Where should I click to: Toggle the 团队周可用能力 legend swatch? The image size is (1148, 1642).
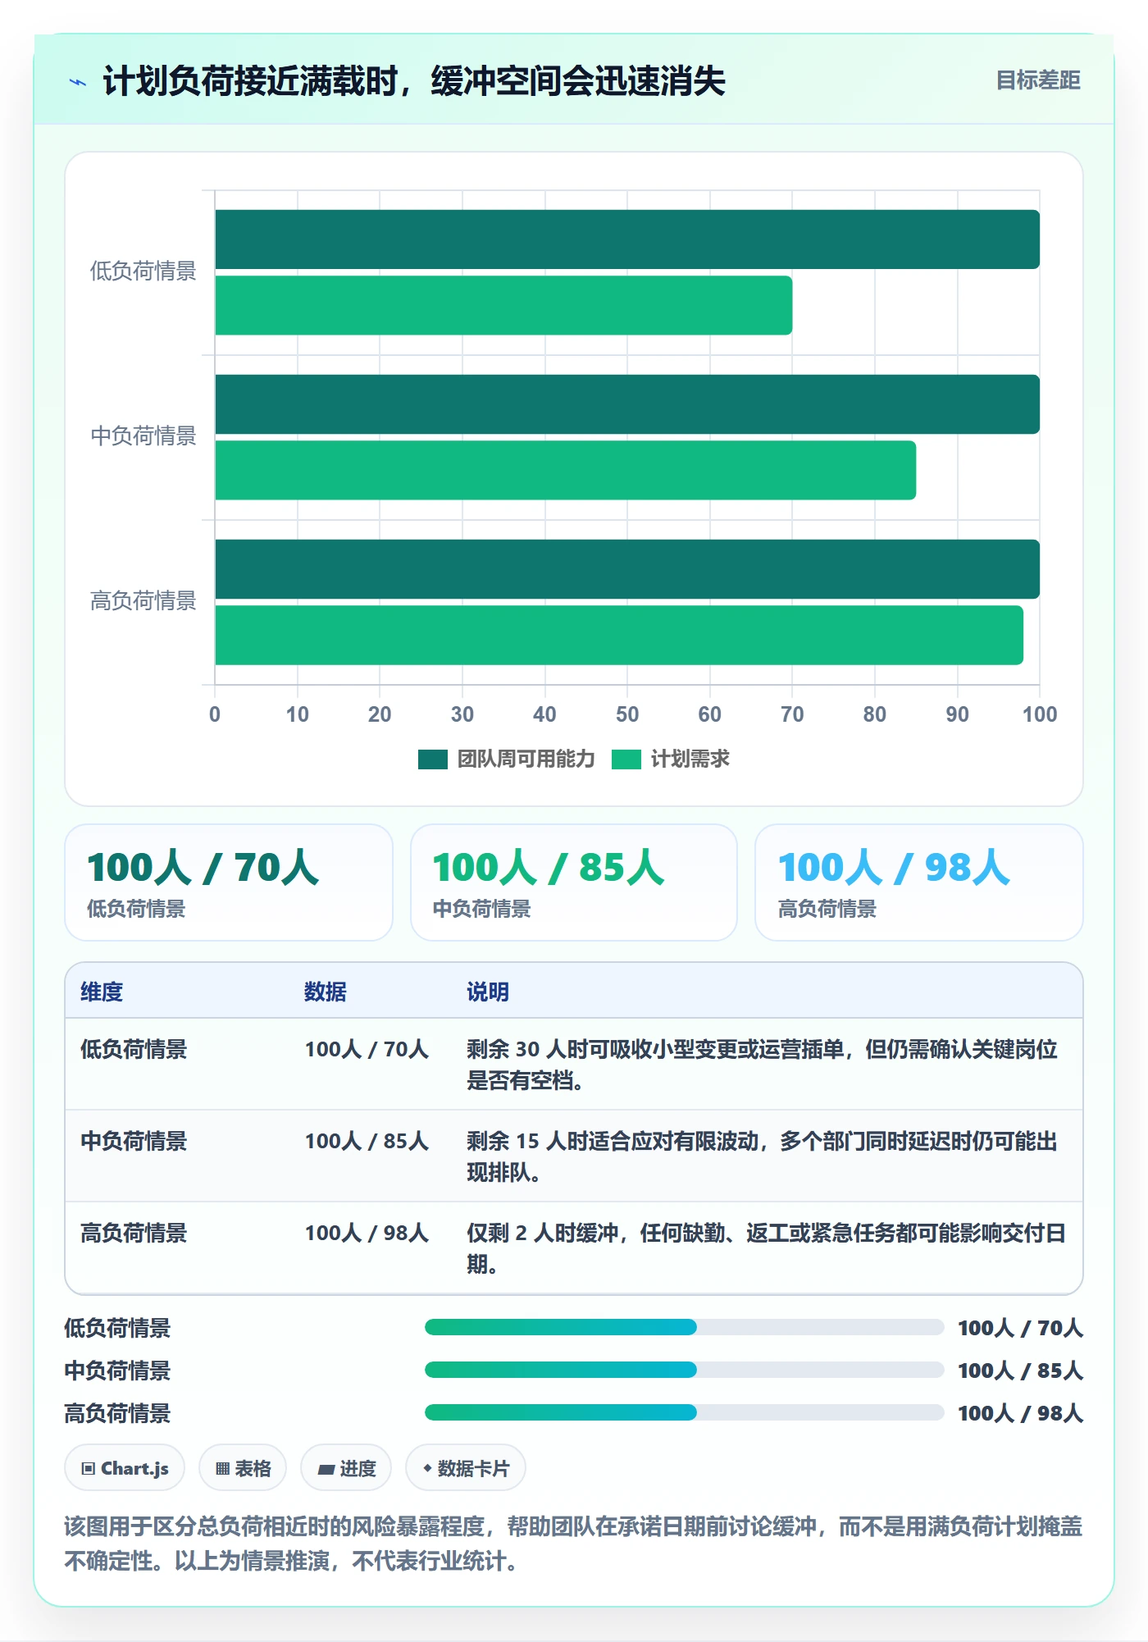[x=432, y=759]
